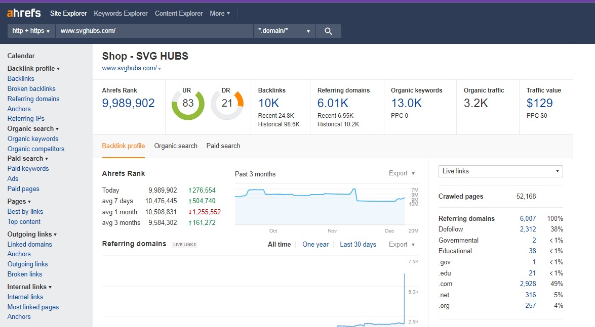Select the One year range
Screen dimensions: 595x327
coord(315,244)
